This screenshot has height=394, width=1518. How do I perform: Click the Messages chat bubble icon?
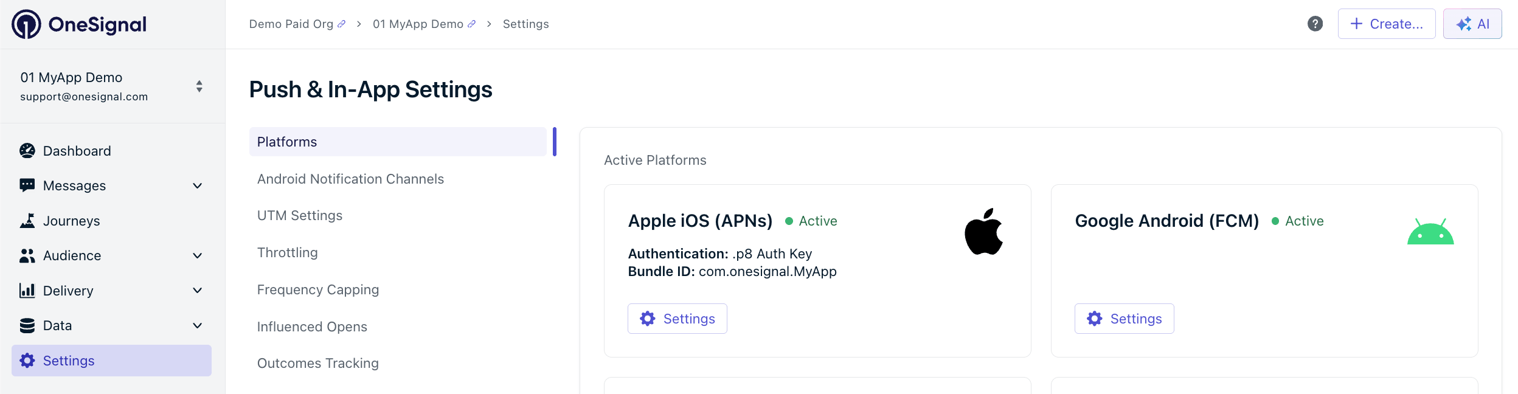tap(27, 185)
